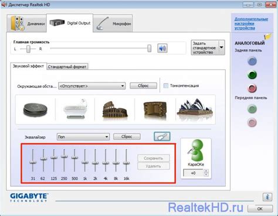The height and width of the screenshot is (216, 278).
Task: Expand the Окружающая обстановка dropdown
Action: click(92, 86)
